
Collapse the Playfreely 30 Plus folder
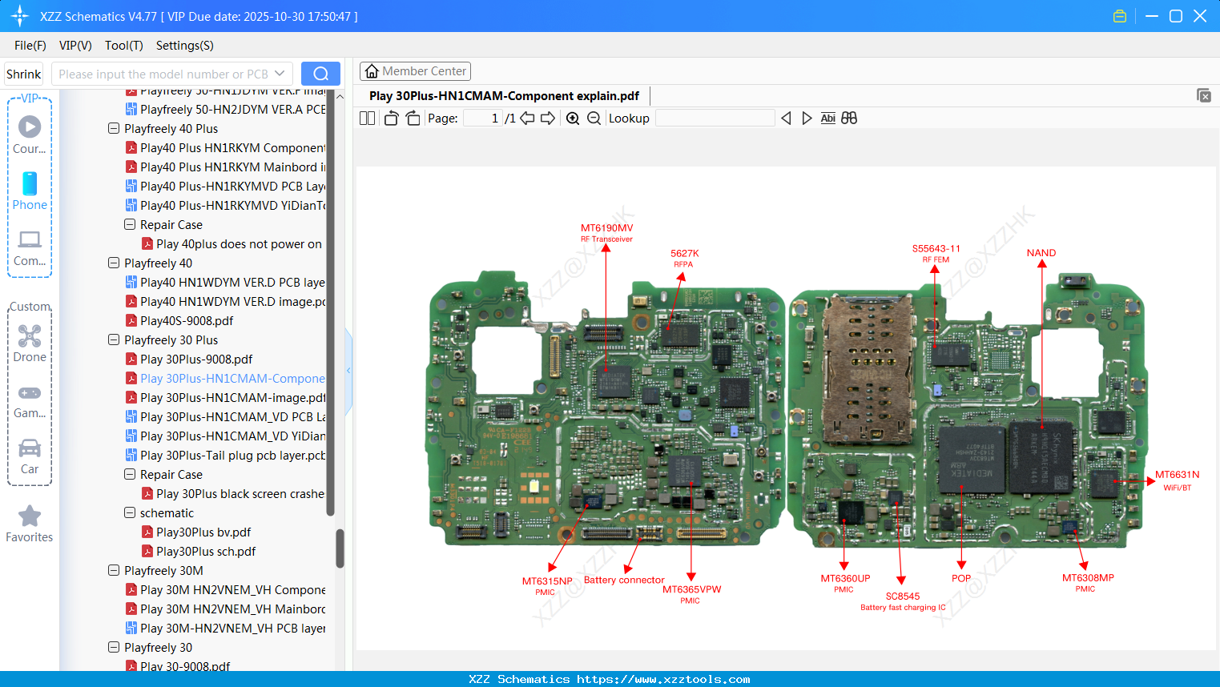click(114, 339)
